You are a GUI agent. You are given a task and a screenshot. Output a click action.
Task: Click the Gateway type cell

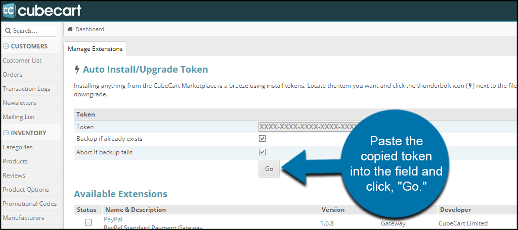click(x=393, y=223)
